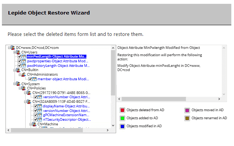
Task: Click the attribute icon beside pwdHistoryLength entry
Action: 24,65
